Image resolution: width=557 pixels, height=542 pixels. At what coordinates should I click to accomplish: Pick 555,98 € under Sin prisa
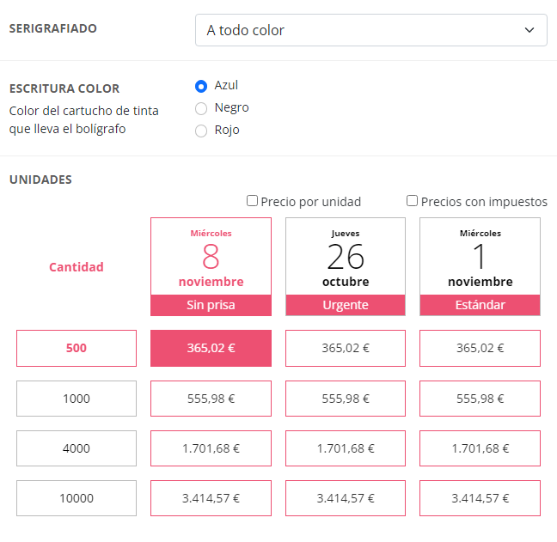211,399
